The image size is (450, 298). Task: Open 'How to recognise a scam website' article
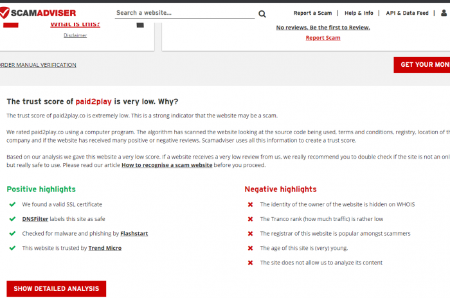pyautogui.click(x=166, y=165)
